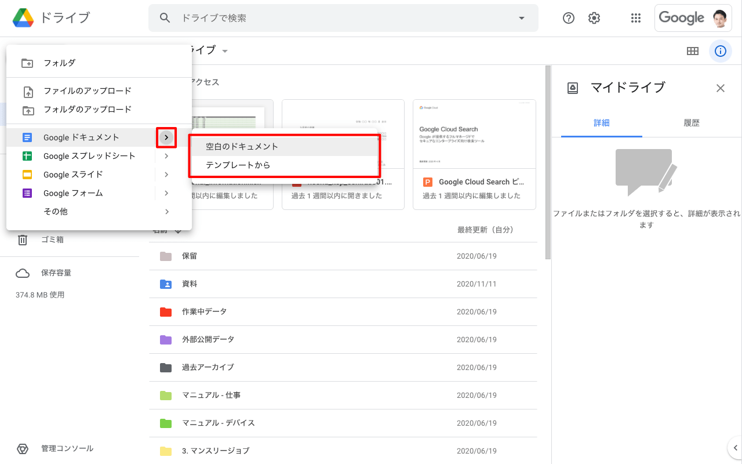This screenshot has width=742, height=464.
Task: Click the file upload icon
Action: click(x=28, y=91)
